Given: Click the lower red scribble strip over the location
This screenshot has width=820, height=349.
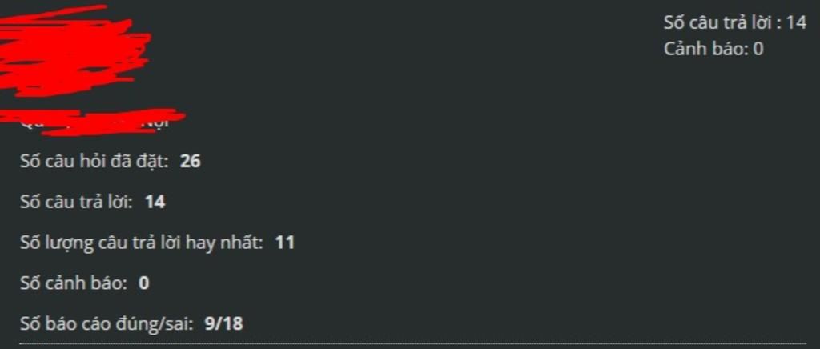Looking at the screenshot, I should 94,121.
